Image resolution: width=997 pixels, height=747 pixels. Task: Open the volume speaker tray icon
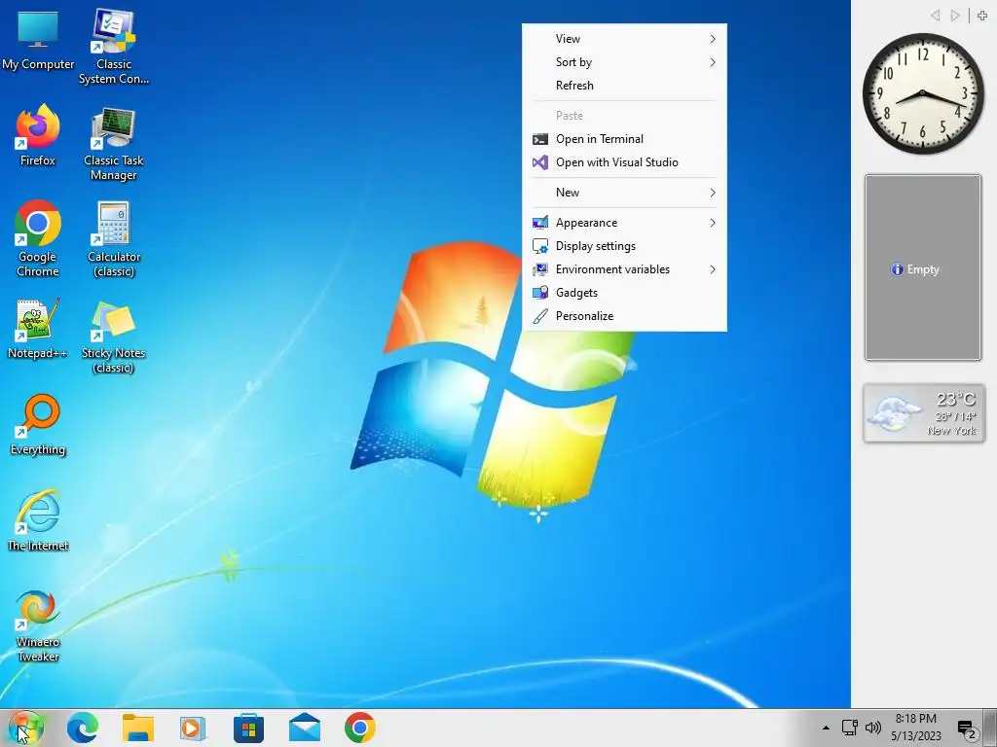coord(873,728)
